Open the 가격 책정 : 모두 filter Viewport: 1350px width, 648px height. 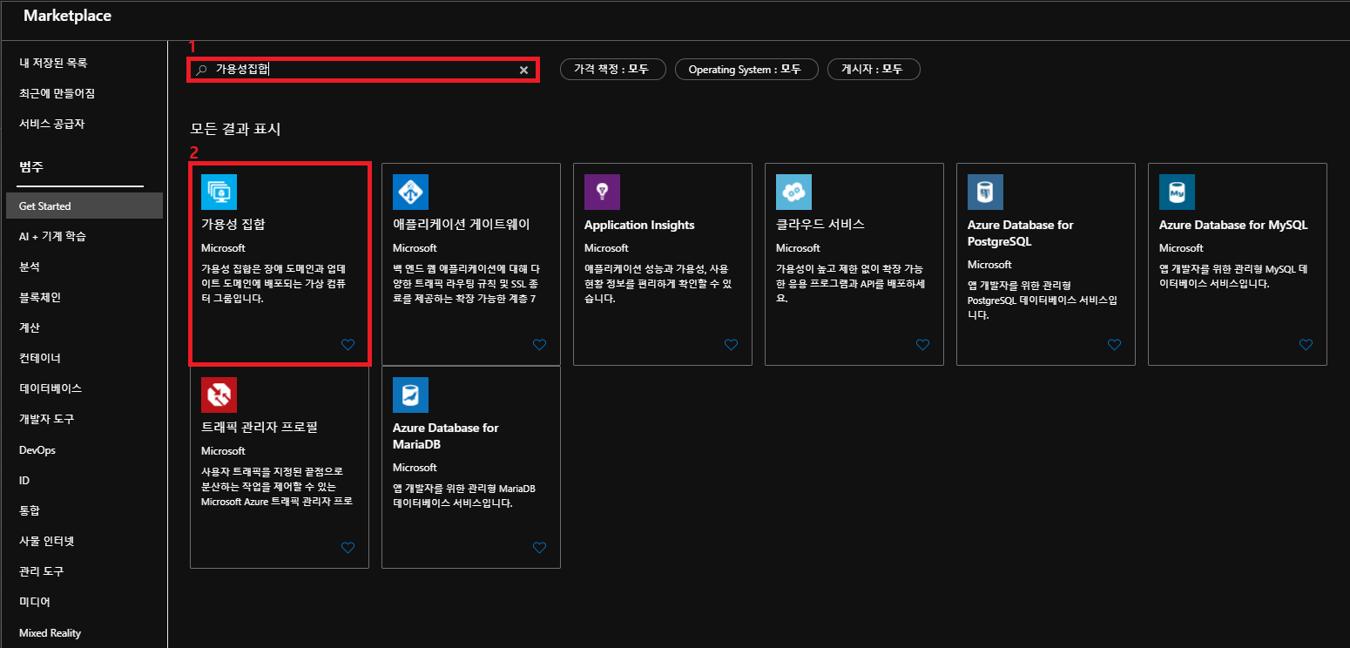click(x=613, y=70)
